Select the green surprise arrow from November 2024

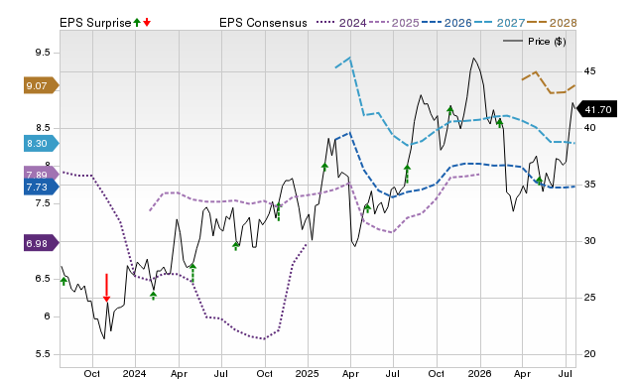278,211
